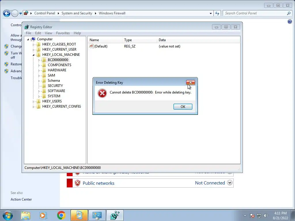Screen dimensions: 295x221
Task: Open the address bar history dropdown
Action: click(x=211, y=13)
